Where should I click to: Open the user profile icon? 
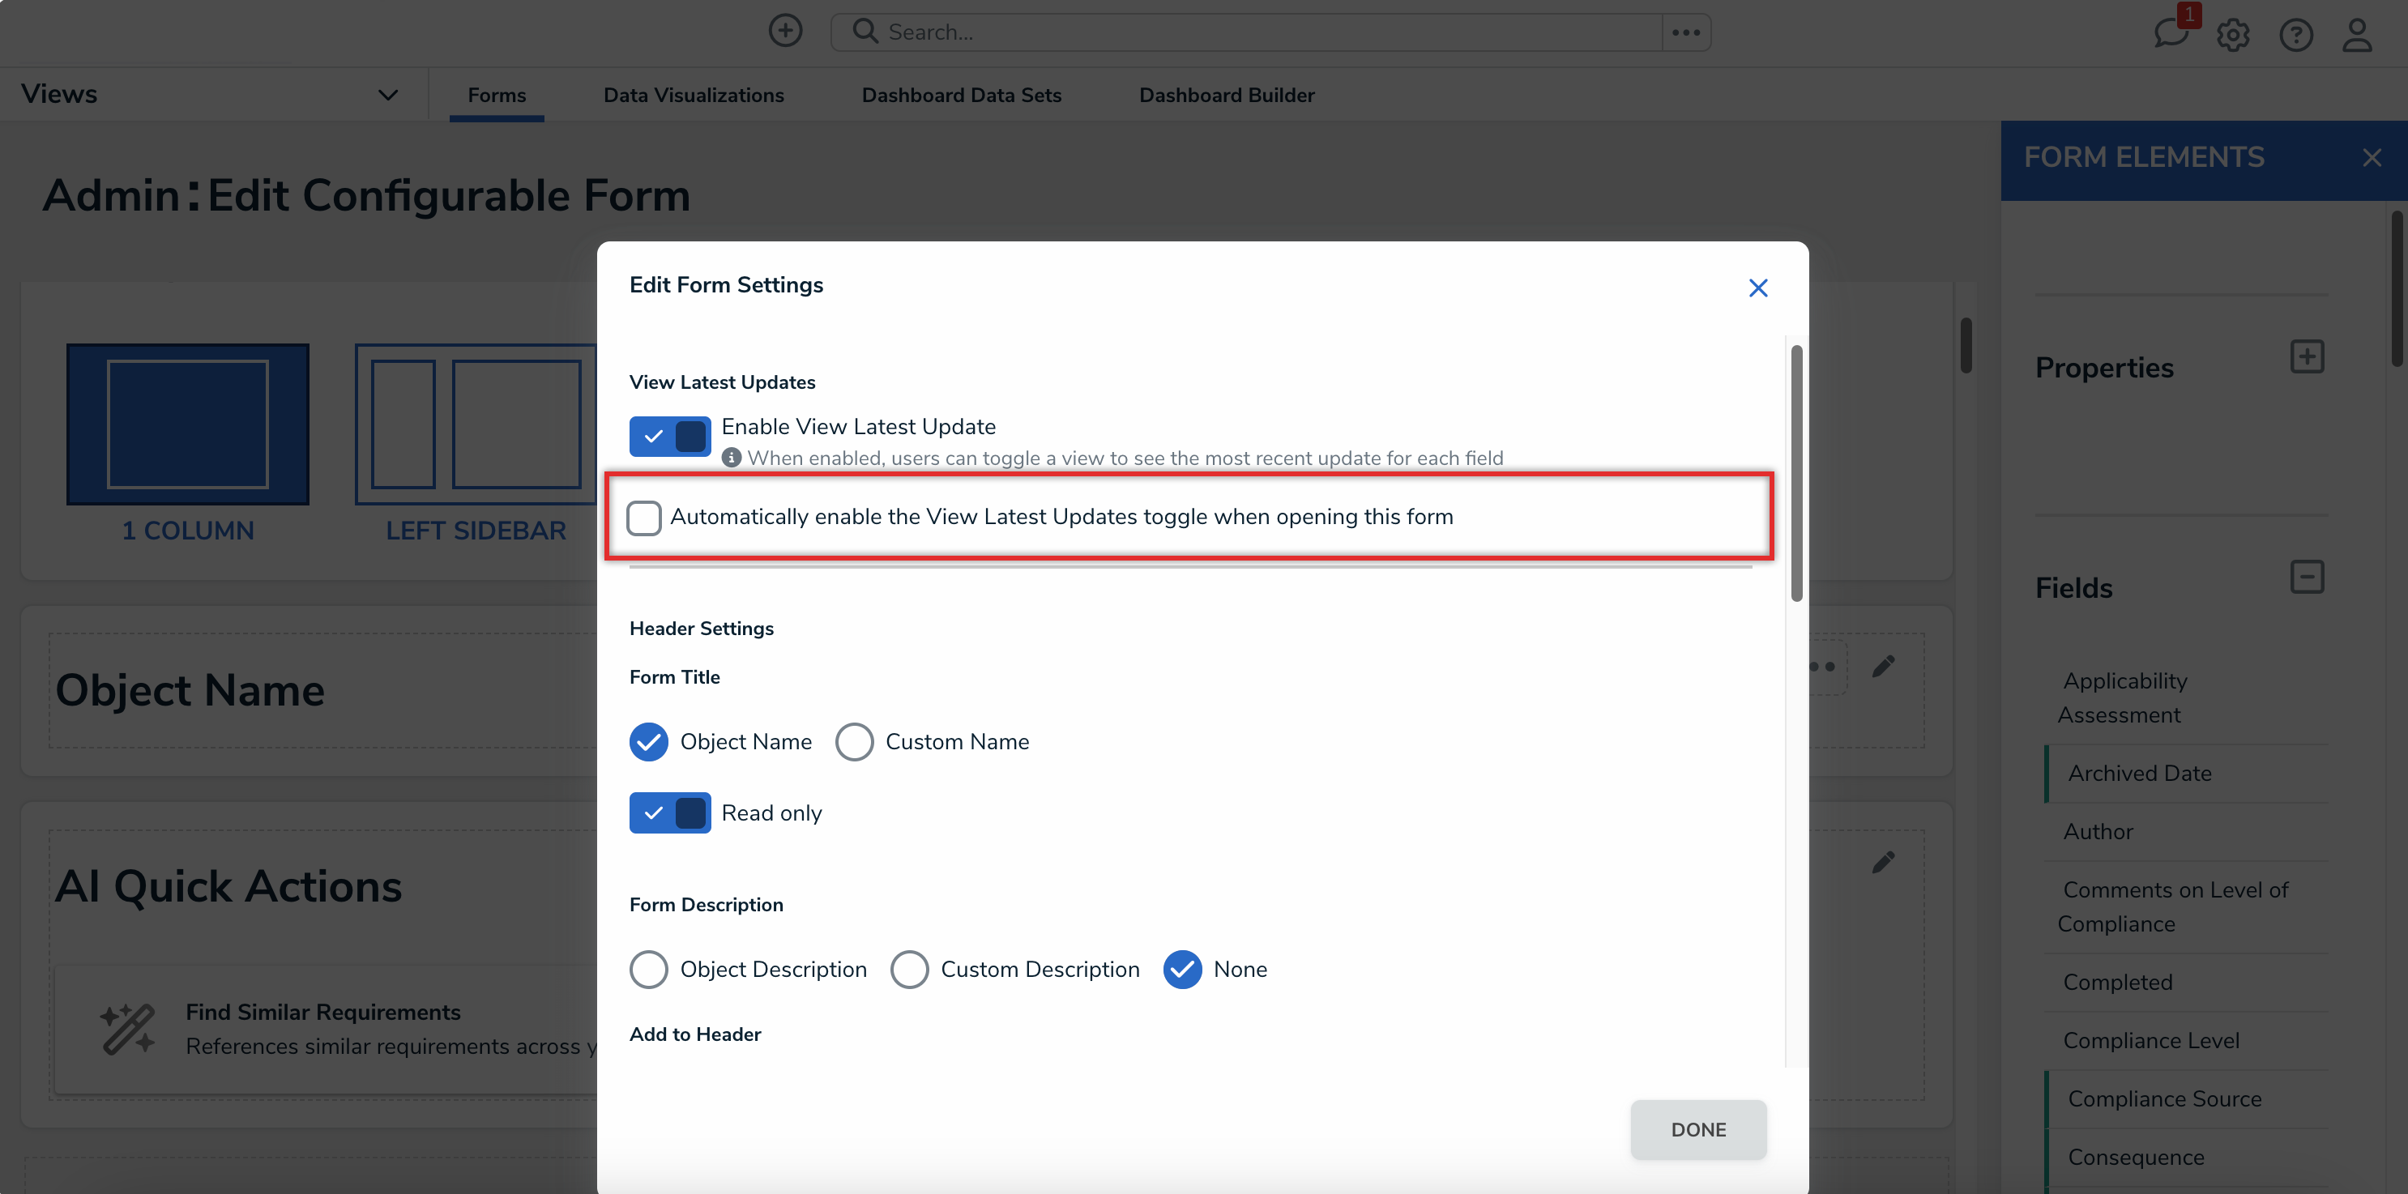(x=2358, y=36)
